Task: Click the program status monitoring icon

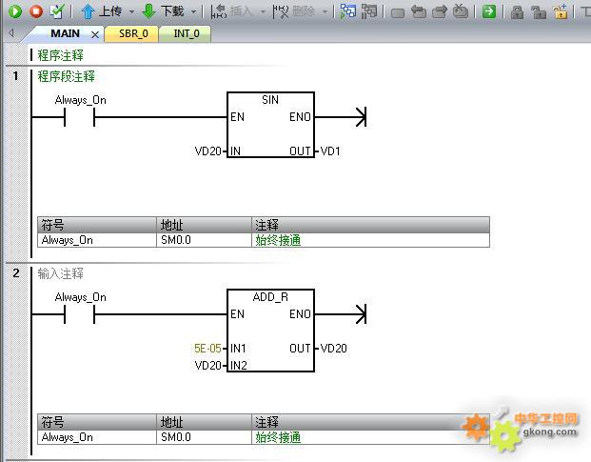Action: 348,11
